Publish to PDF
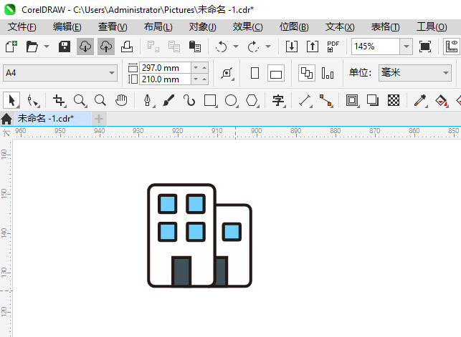This screenshot has height=337, width=461. tap(333, 47)
